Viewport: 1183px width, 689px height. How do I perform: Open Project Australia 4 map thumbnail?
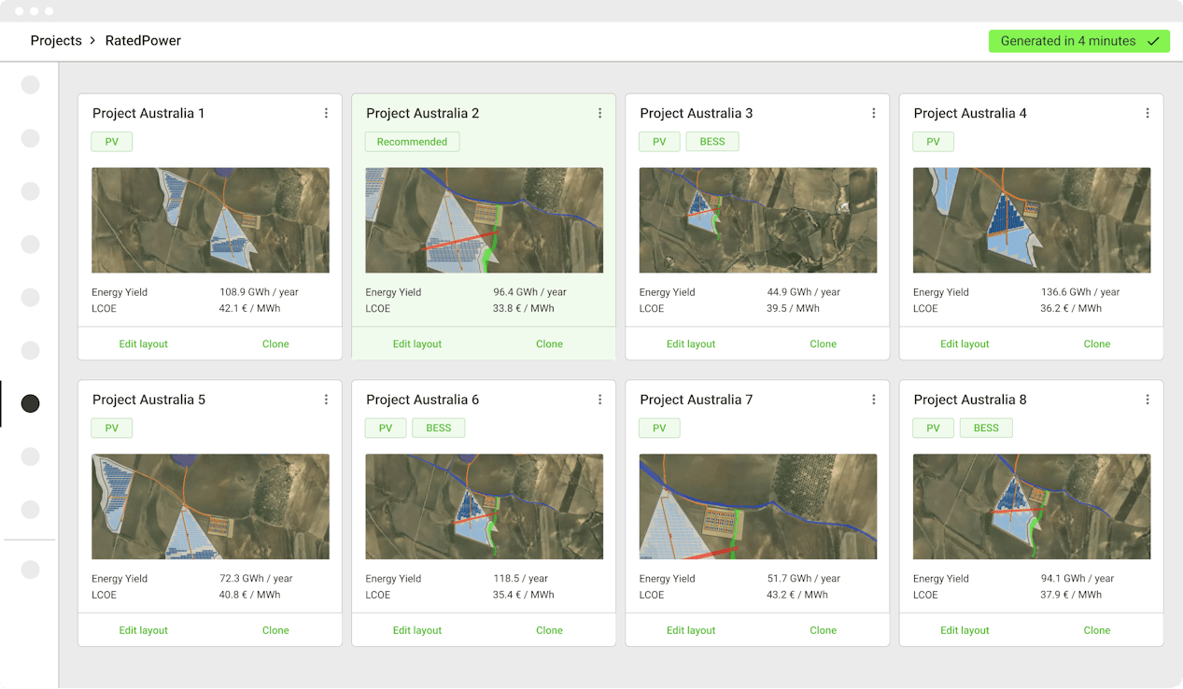click(1032, 220)
